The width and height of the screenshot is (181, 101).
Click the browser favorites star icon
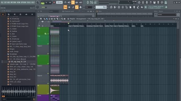pos(32,14)
